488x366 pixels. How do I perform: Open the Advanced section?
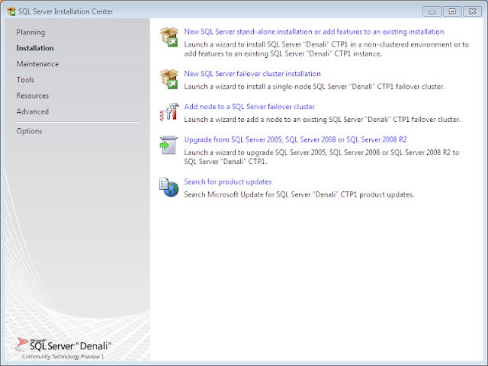[x=33, y=111]
